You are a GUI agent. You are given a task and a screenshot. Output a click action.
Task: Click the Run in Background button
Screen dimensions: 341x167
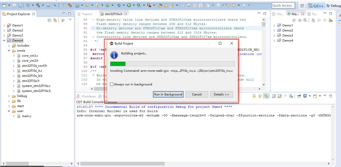click(x=168, y=94)
